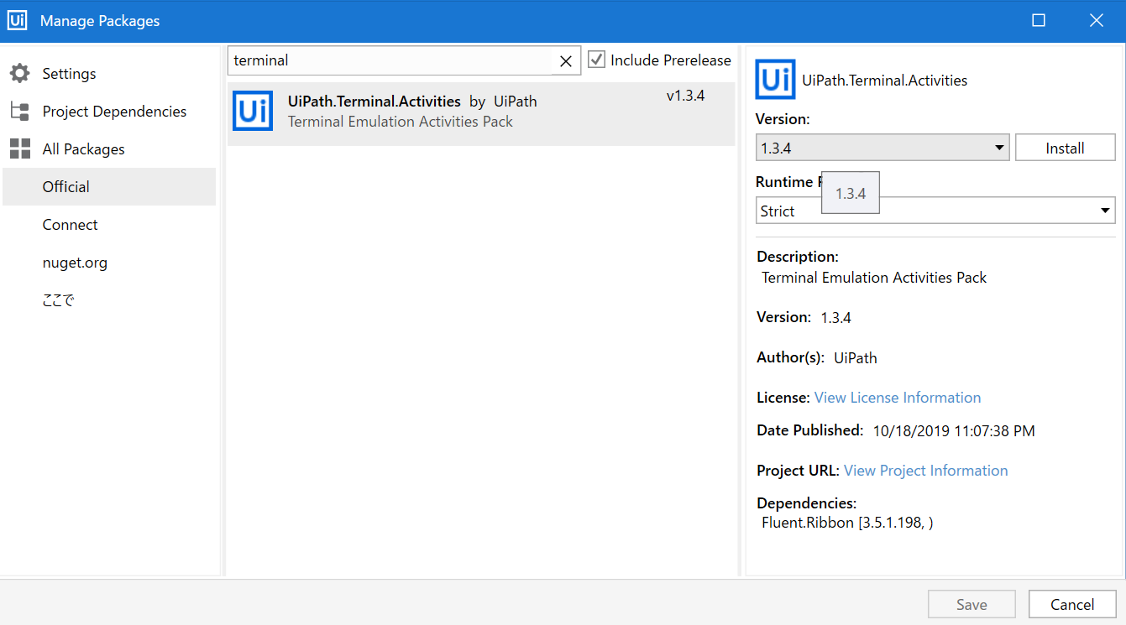Open the Runtime Rule Strict dropdown
This screenshot has height=625, width=1126.
[935, 211]
